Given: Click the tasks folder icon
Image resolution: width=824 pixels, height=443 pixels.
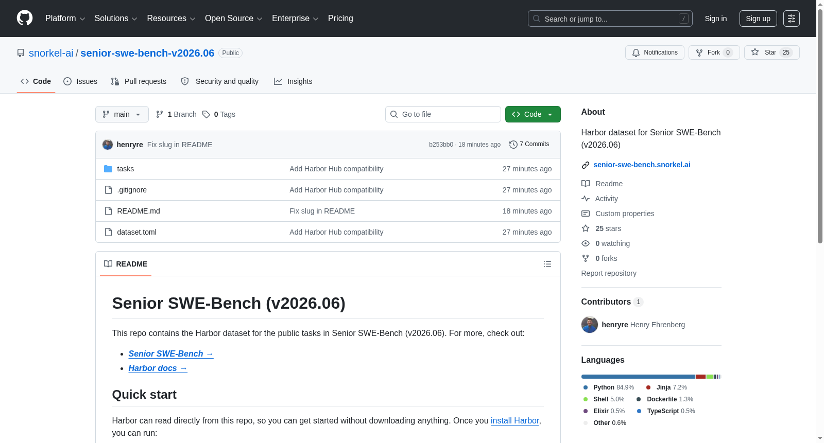Looking at the screenshot, I should pos(108,169).
